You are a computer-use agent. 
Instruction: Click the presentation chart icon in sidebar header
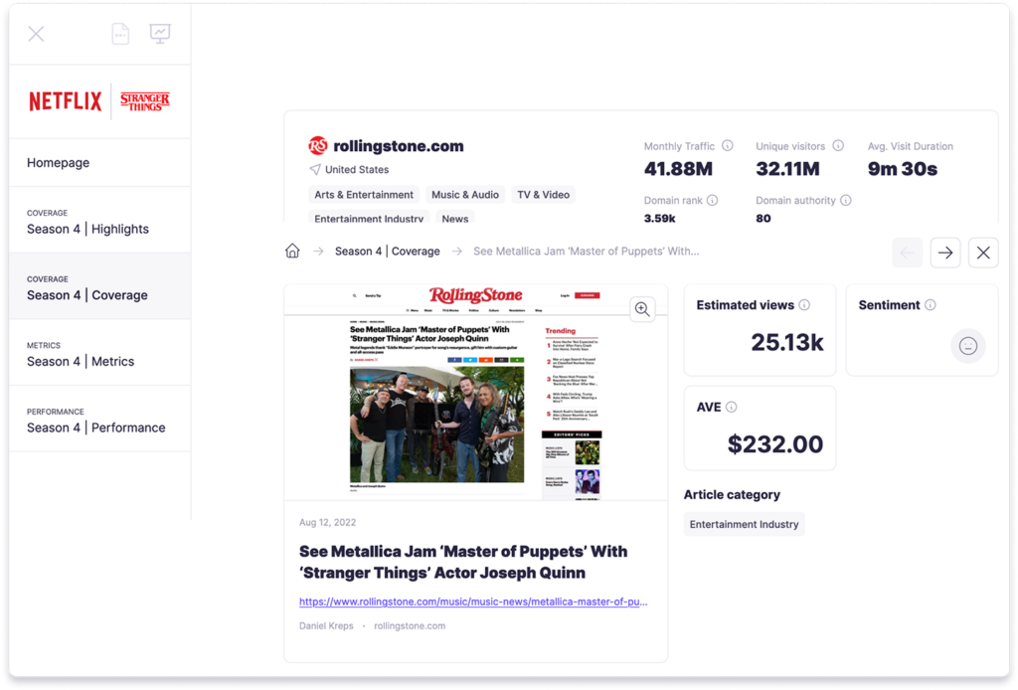tap(160, 34)
